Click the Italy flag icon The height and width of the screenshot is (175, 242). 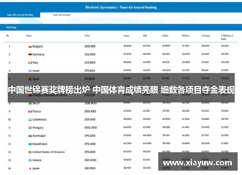[x=30, y=63]
